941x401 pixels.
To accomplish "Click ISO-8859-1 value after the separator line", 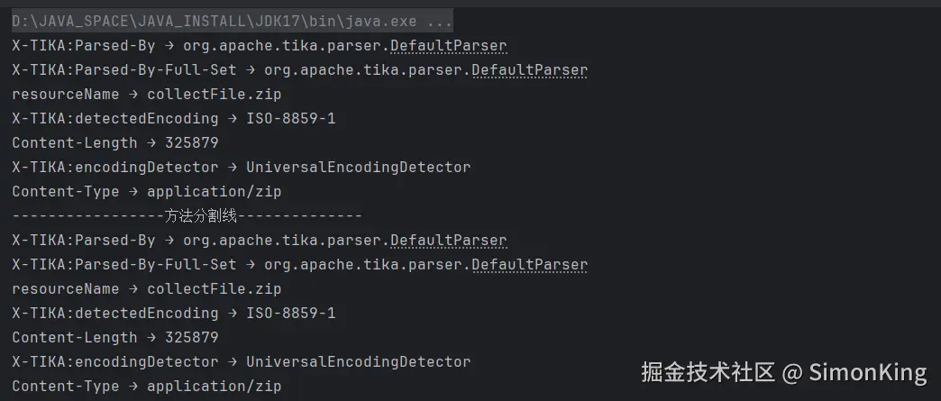I will click(x=290, y=313).
